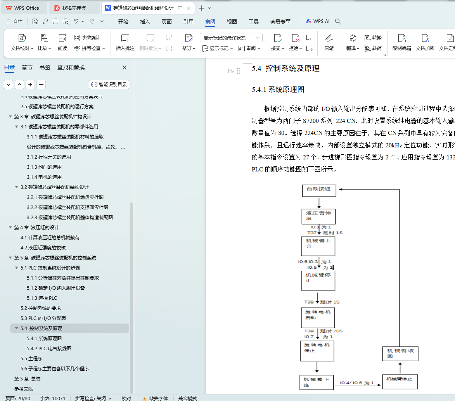The width and height of the screenshot is (455, 401).
Task: Click the save document icon
Action: (35, 21)
